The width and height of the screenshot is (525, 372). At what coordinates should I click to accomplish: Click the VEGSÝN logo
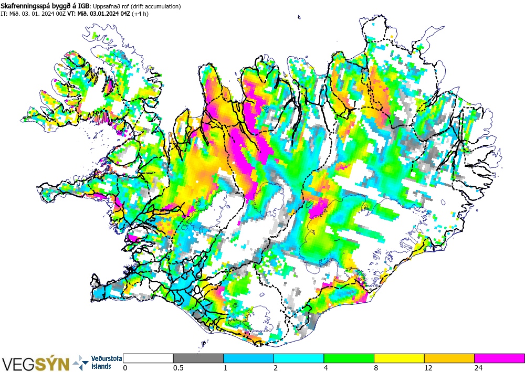36,364
